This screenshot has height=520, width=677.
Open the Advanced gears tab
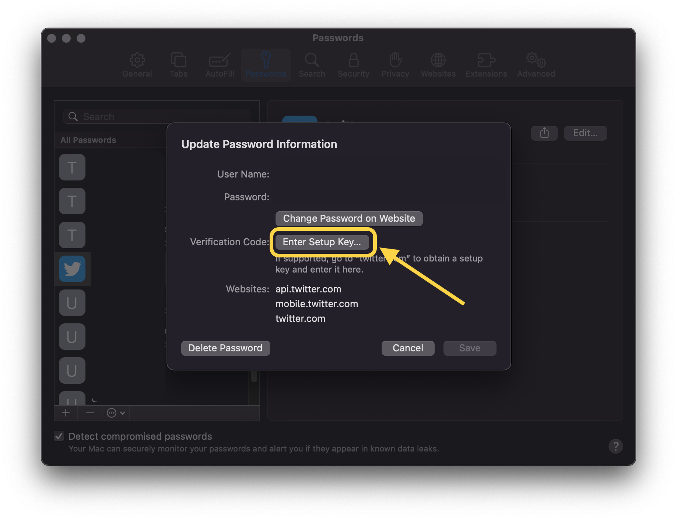point(536,65)
